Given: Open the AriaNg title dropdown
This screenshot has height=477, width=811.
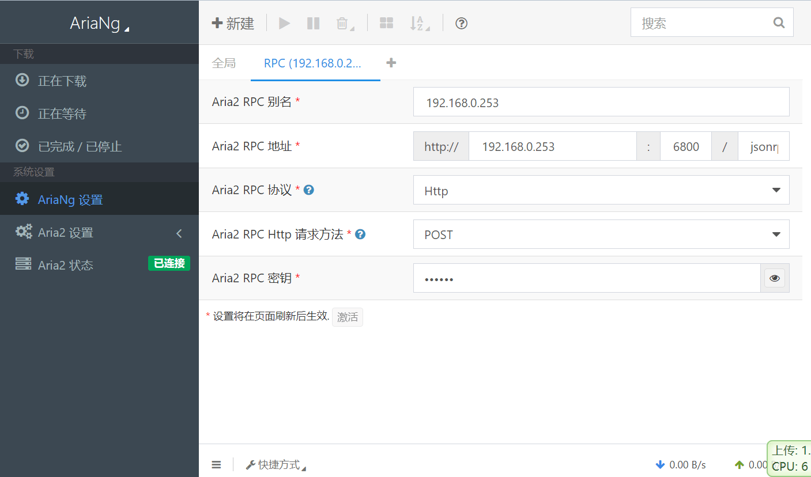Looking at the screenshot, I should (x=99, y=23).
